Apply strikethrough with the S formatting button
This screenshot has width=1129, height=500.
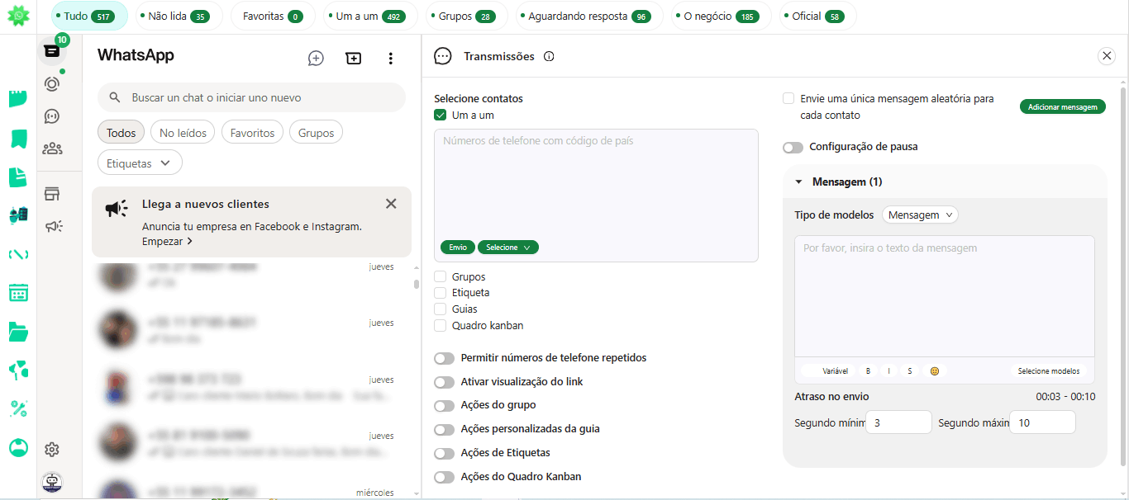pyautogui.click(x=910, y=371)
